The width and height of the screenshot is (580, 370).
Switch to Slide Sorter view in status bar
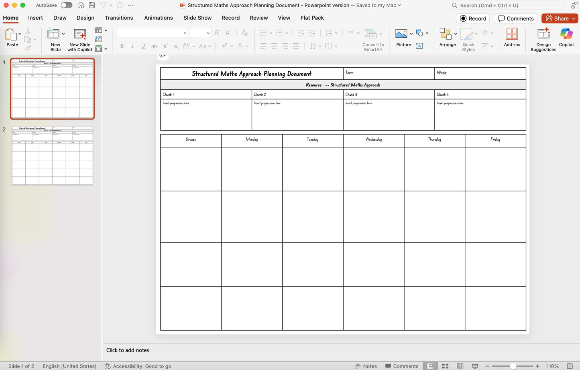pyautogui.click(x=445, y=366)
